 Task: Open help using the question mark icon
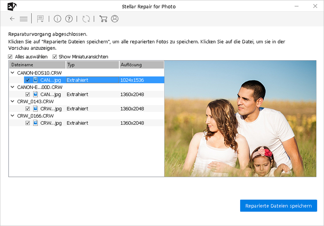point(69,18)
